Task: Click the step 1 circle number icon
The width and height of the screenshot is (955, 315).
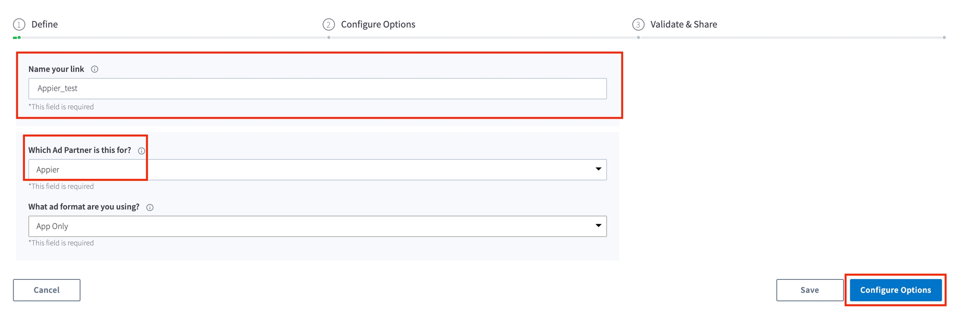Action: 19,24
